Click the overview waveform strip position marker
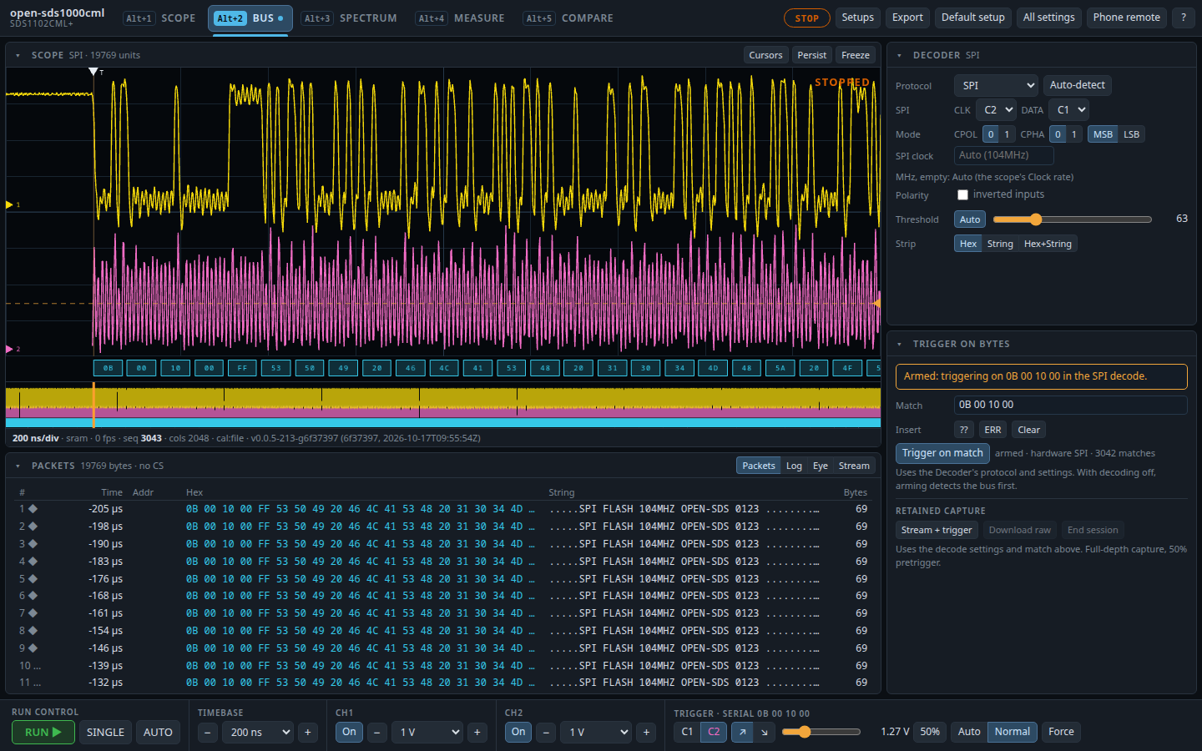1202x751 pixels. pyautogui.click(x=93, y=405)
